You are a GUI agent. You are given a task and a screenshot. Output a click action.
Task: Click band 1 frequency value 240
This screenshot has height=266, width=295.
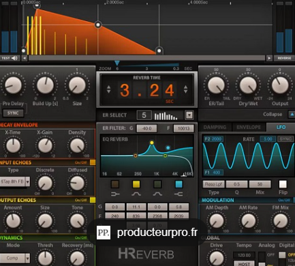pos(115,216)
